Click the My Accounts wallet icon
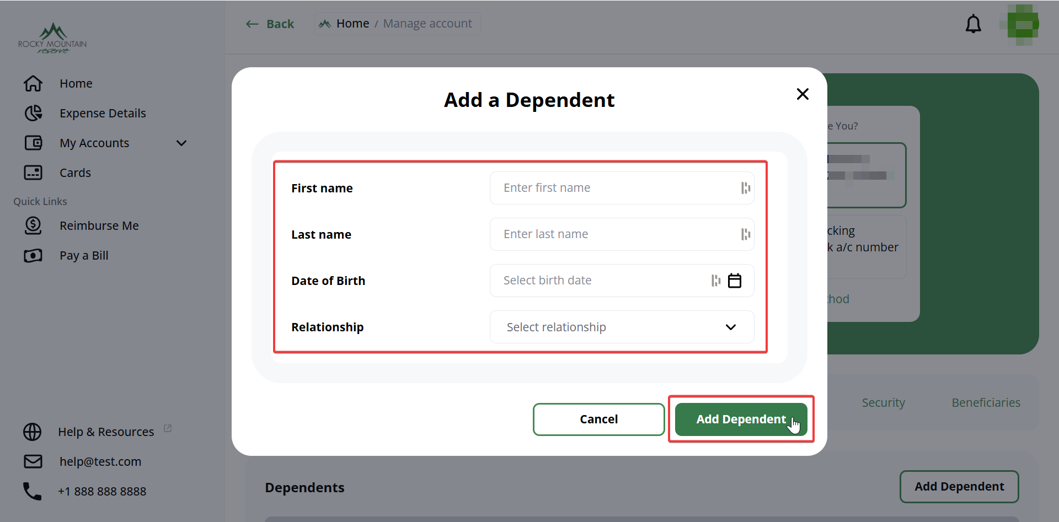The width and height of the screenshot is (1059, 522). 33,143
